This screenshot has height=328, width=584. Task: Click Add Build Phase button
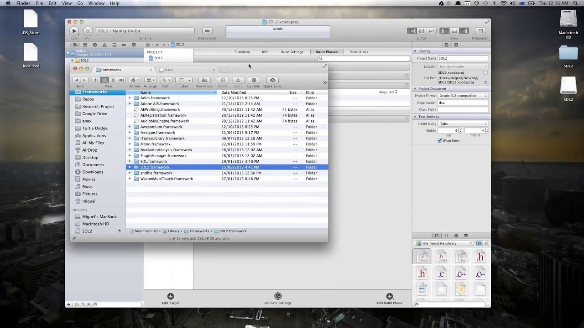[x=389, y=299]
